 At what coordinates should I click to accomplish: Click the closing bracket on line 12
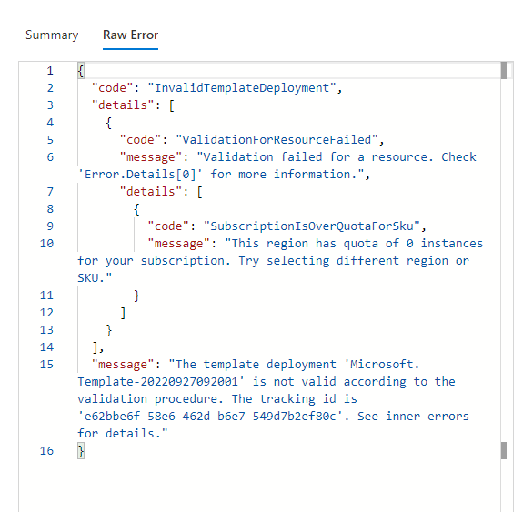tap(123, 313)
